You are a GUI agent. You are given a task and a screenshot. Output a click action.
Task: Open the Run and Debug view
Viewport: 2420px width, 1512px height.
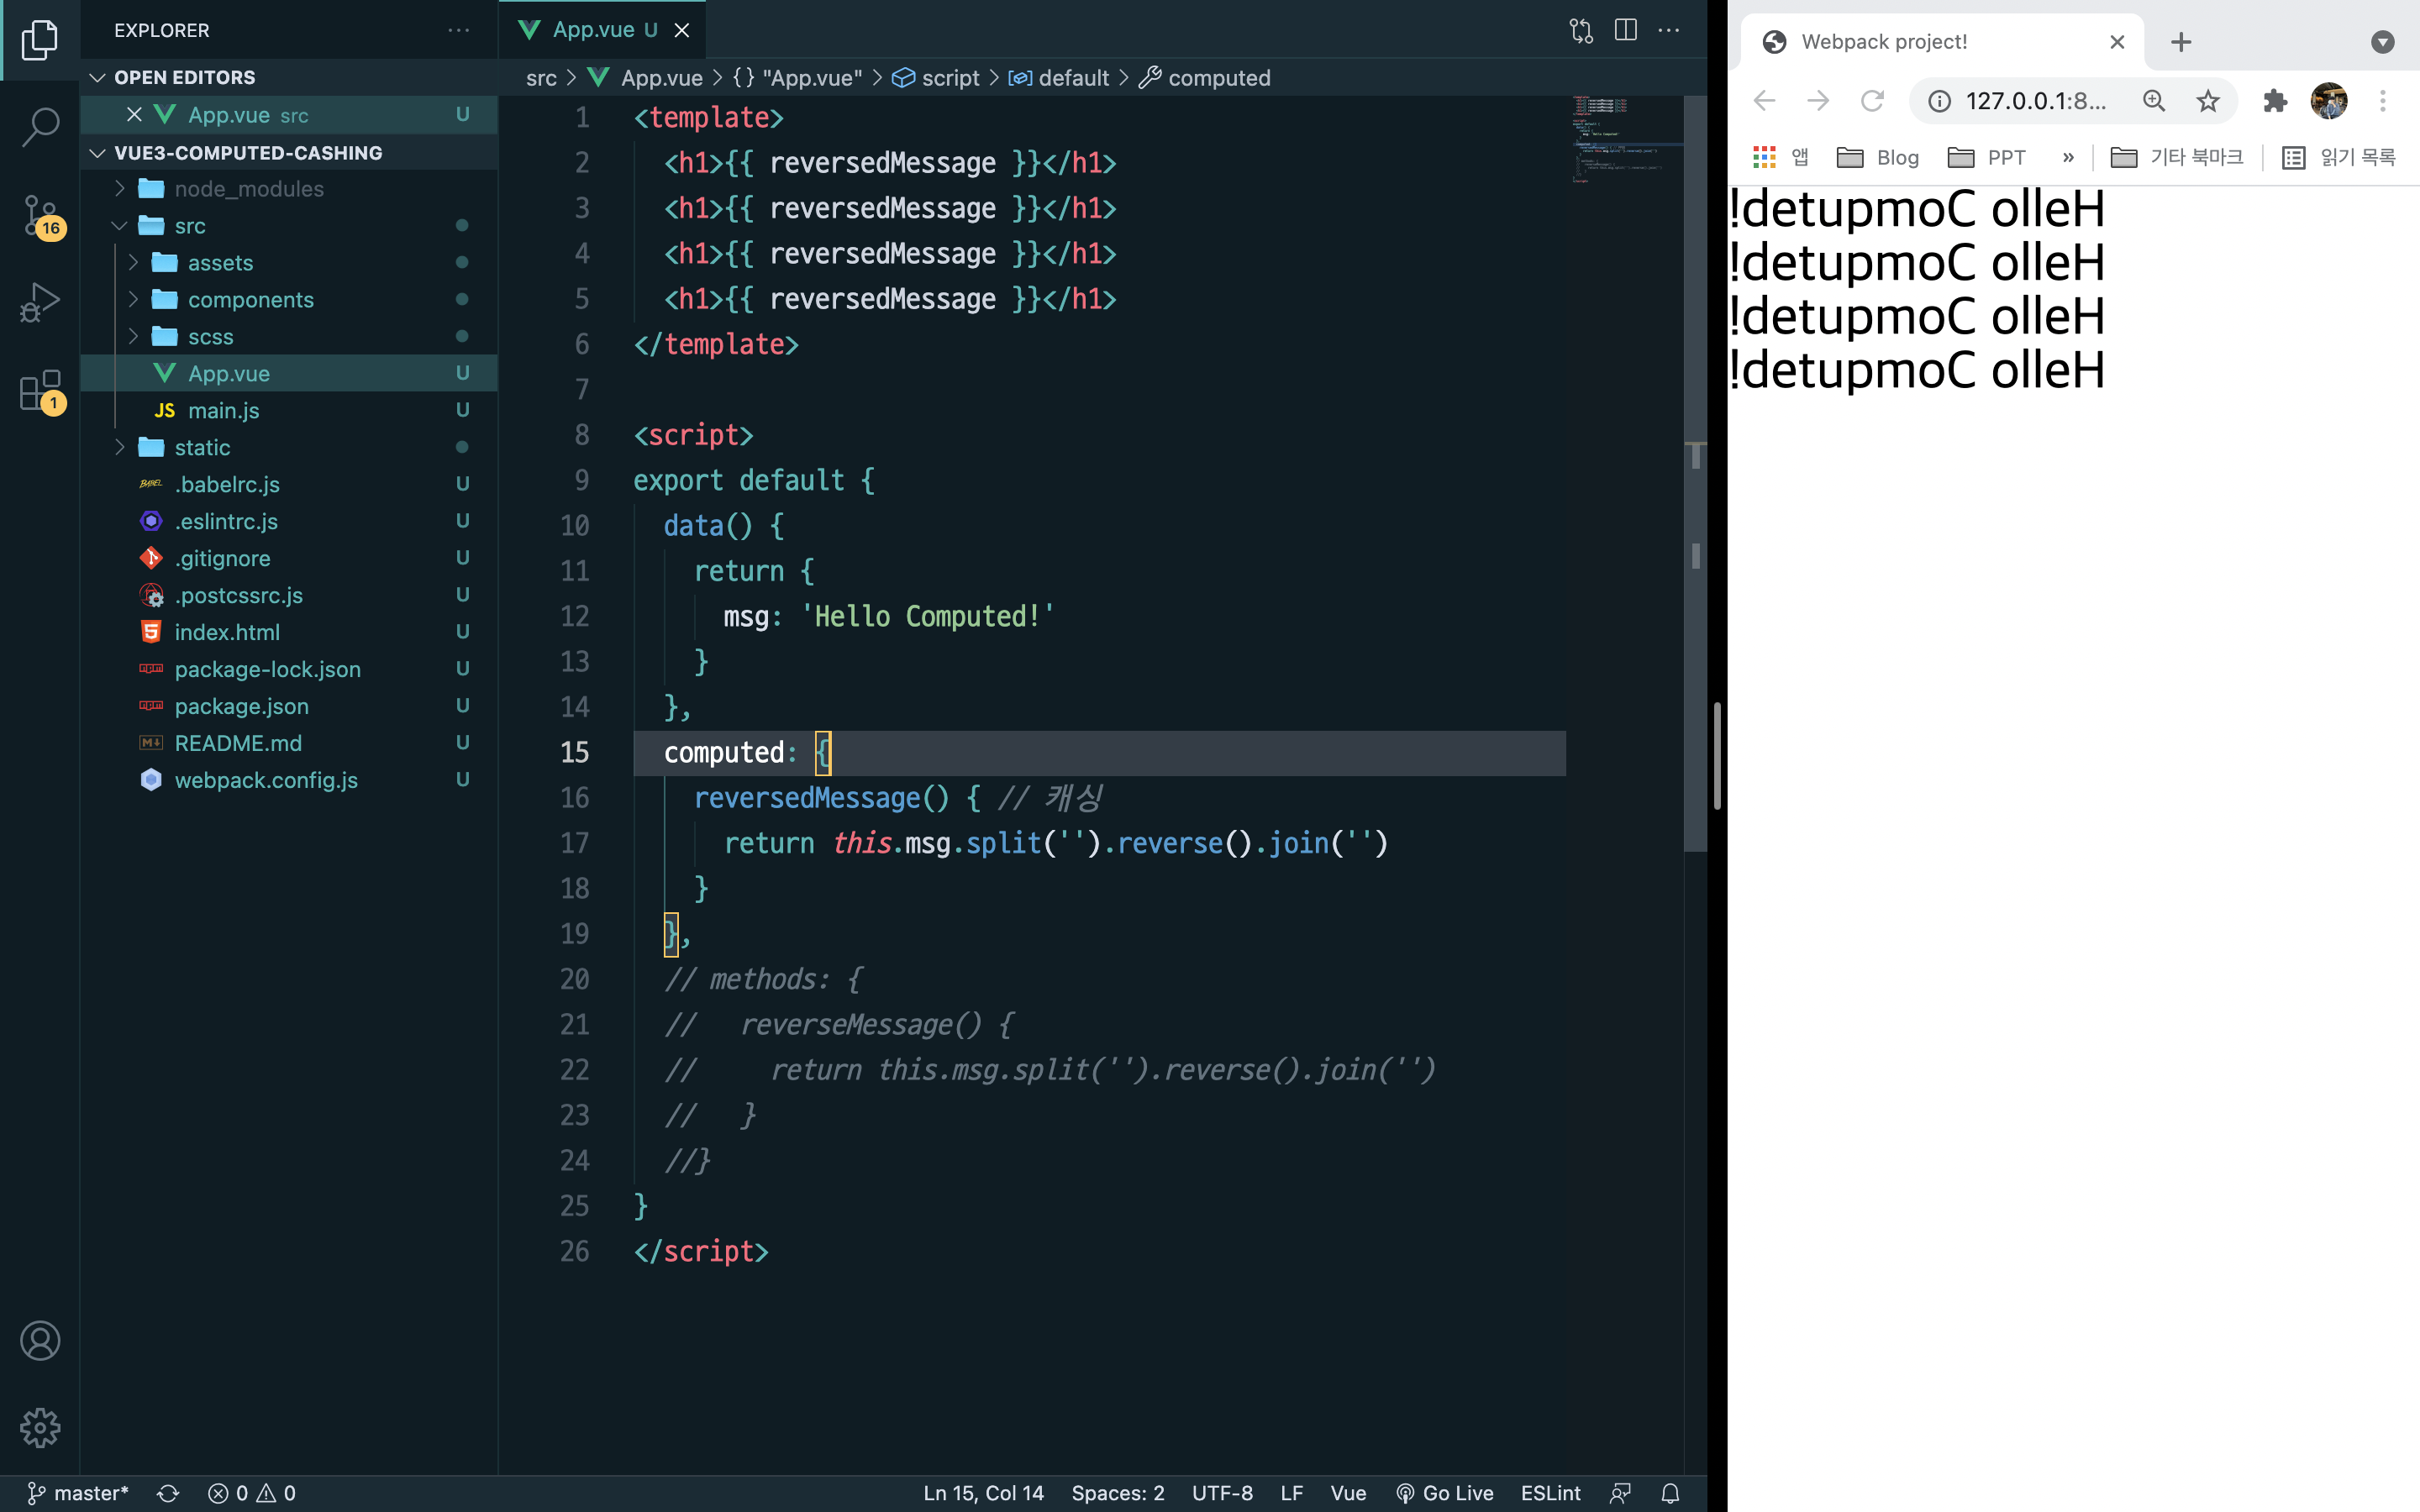pos(40,302)
